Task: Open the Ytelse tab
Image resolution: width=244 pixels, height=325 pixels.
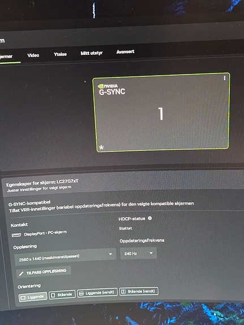Action: click(x=60, y=54)
